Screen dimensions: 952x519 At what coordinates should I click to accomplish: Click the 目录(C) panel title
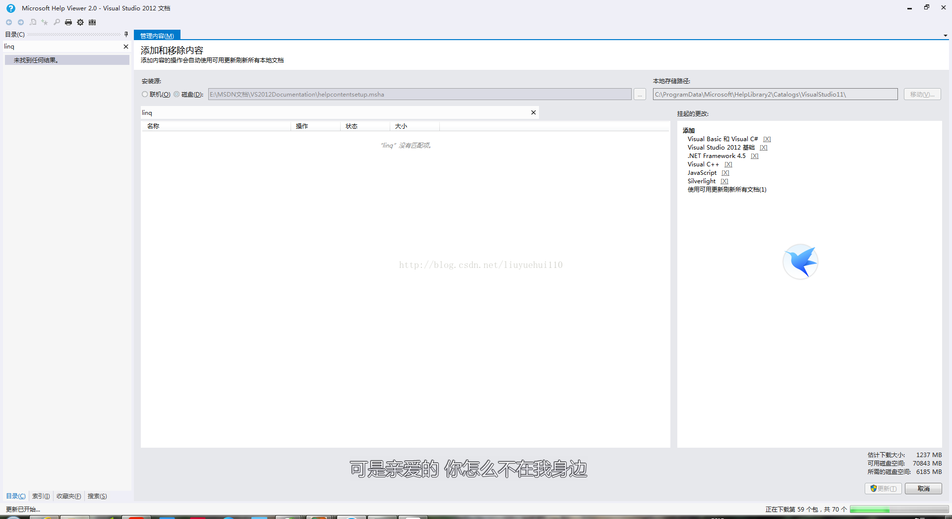[15, 34]
